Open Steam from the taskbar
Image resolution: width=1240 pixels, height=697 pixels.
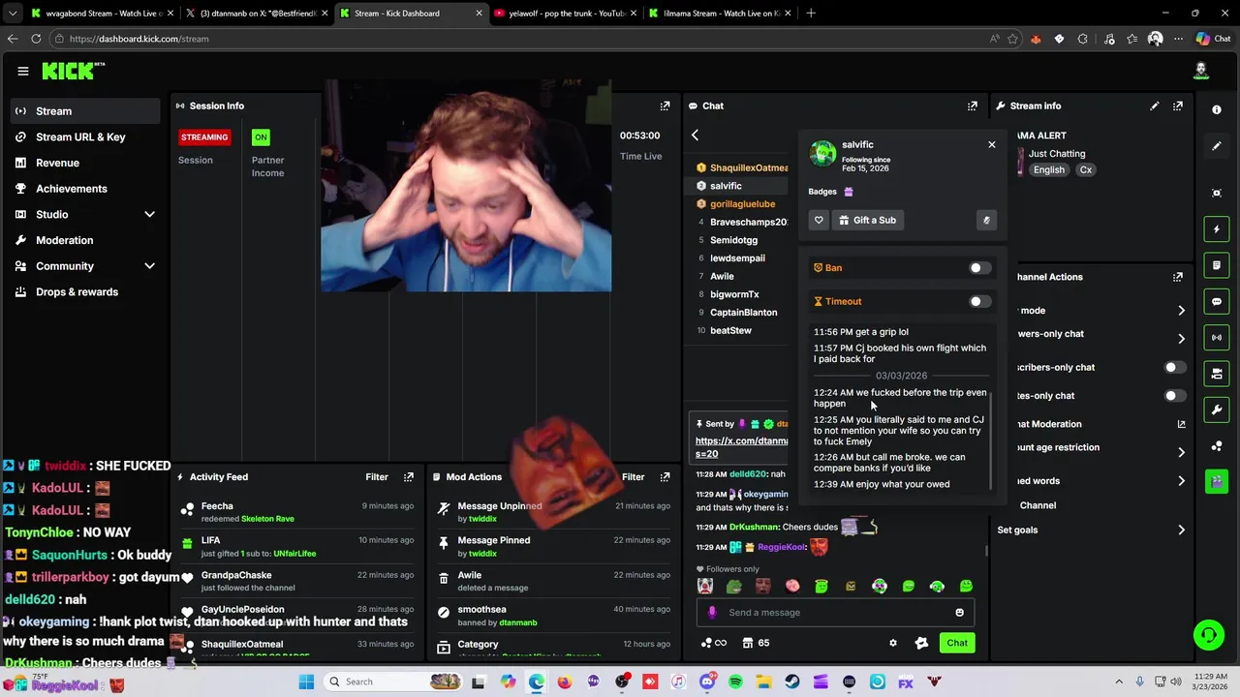[x=792, y=682]
